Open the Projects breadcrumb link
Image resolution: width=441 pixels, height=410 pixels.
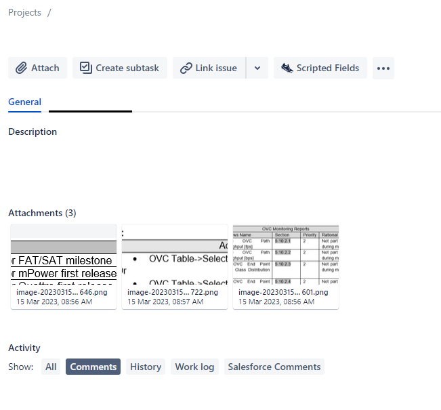(24, 12)
